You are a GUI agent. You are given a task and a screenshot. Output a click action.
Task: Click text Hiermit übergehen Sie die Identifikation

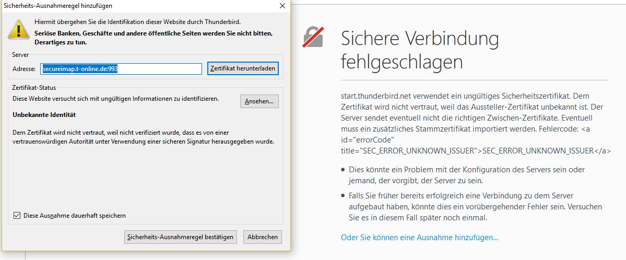pyautogui.click(x=137, y=21)
